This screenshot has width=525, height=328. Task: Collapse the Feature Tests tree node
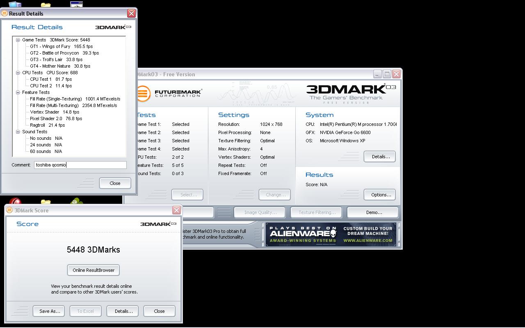[18, 92]
